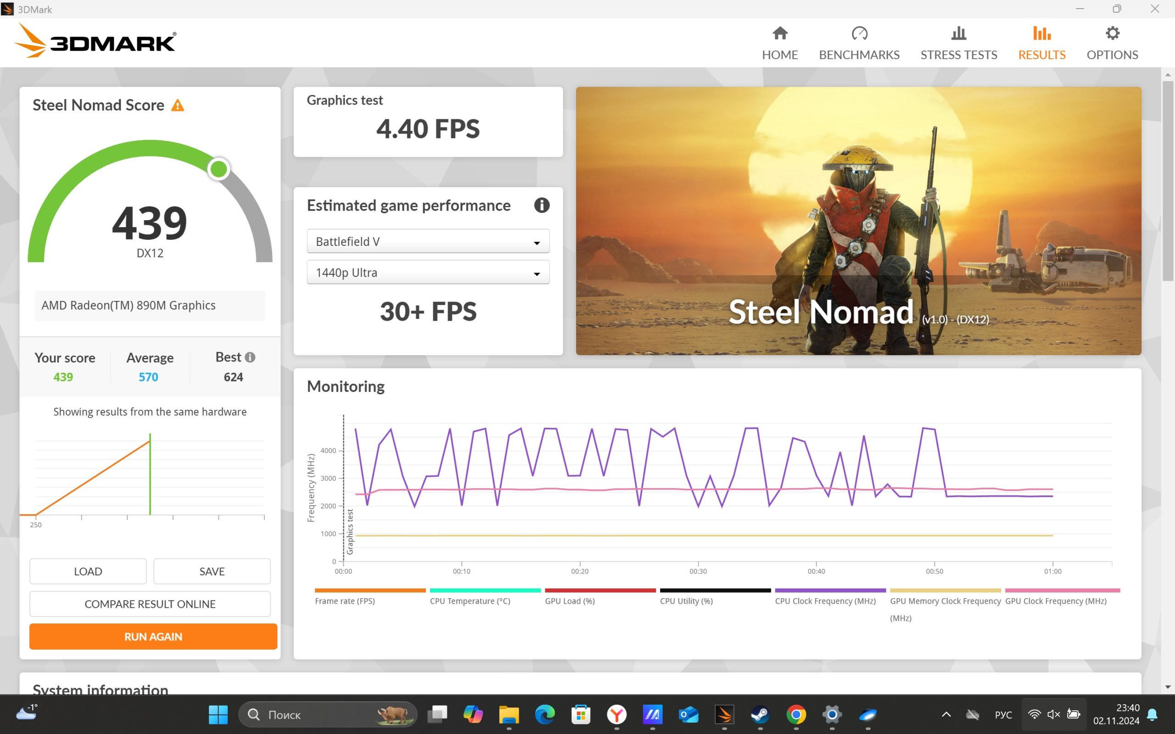Launch Copilot from the taskbar

(x=473, y=715)
